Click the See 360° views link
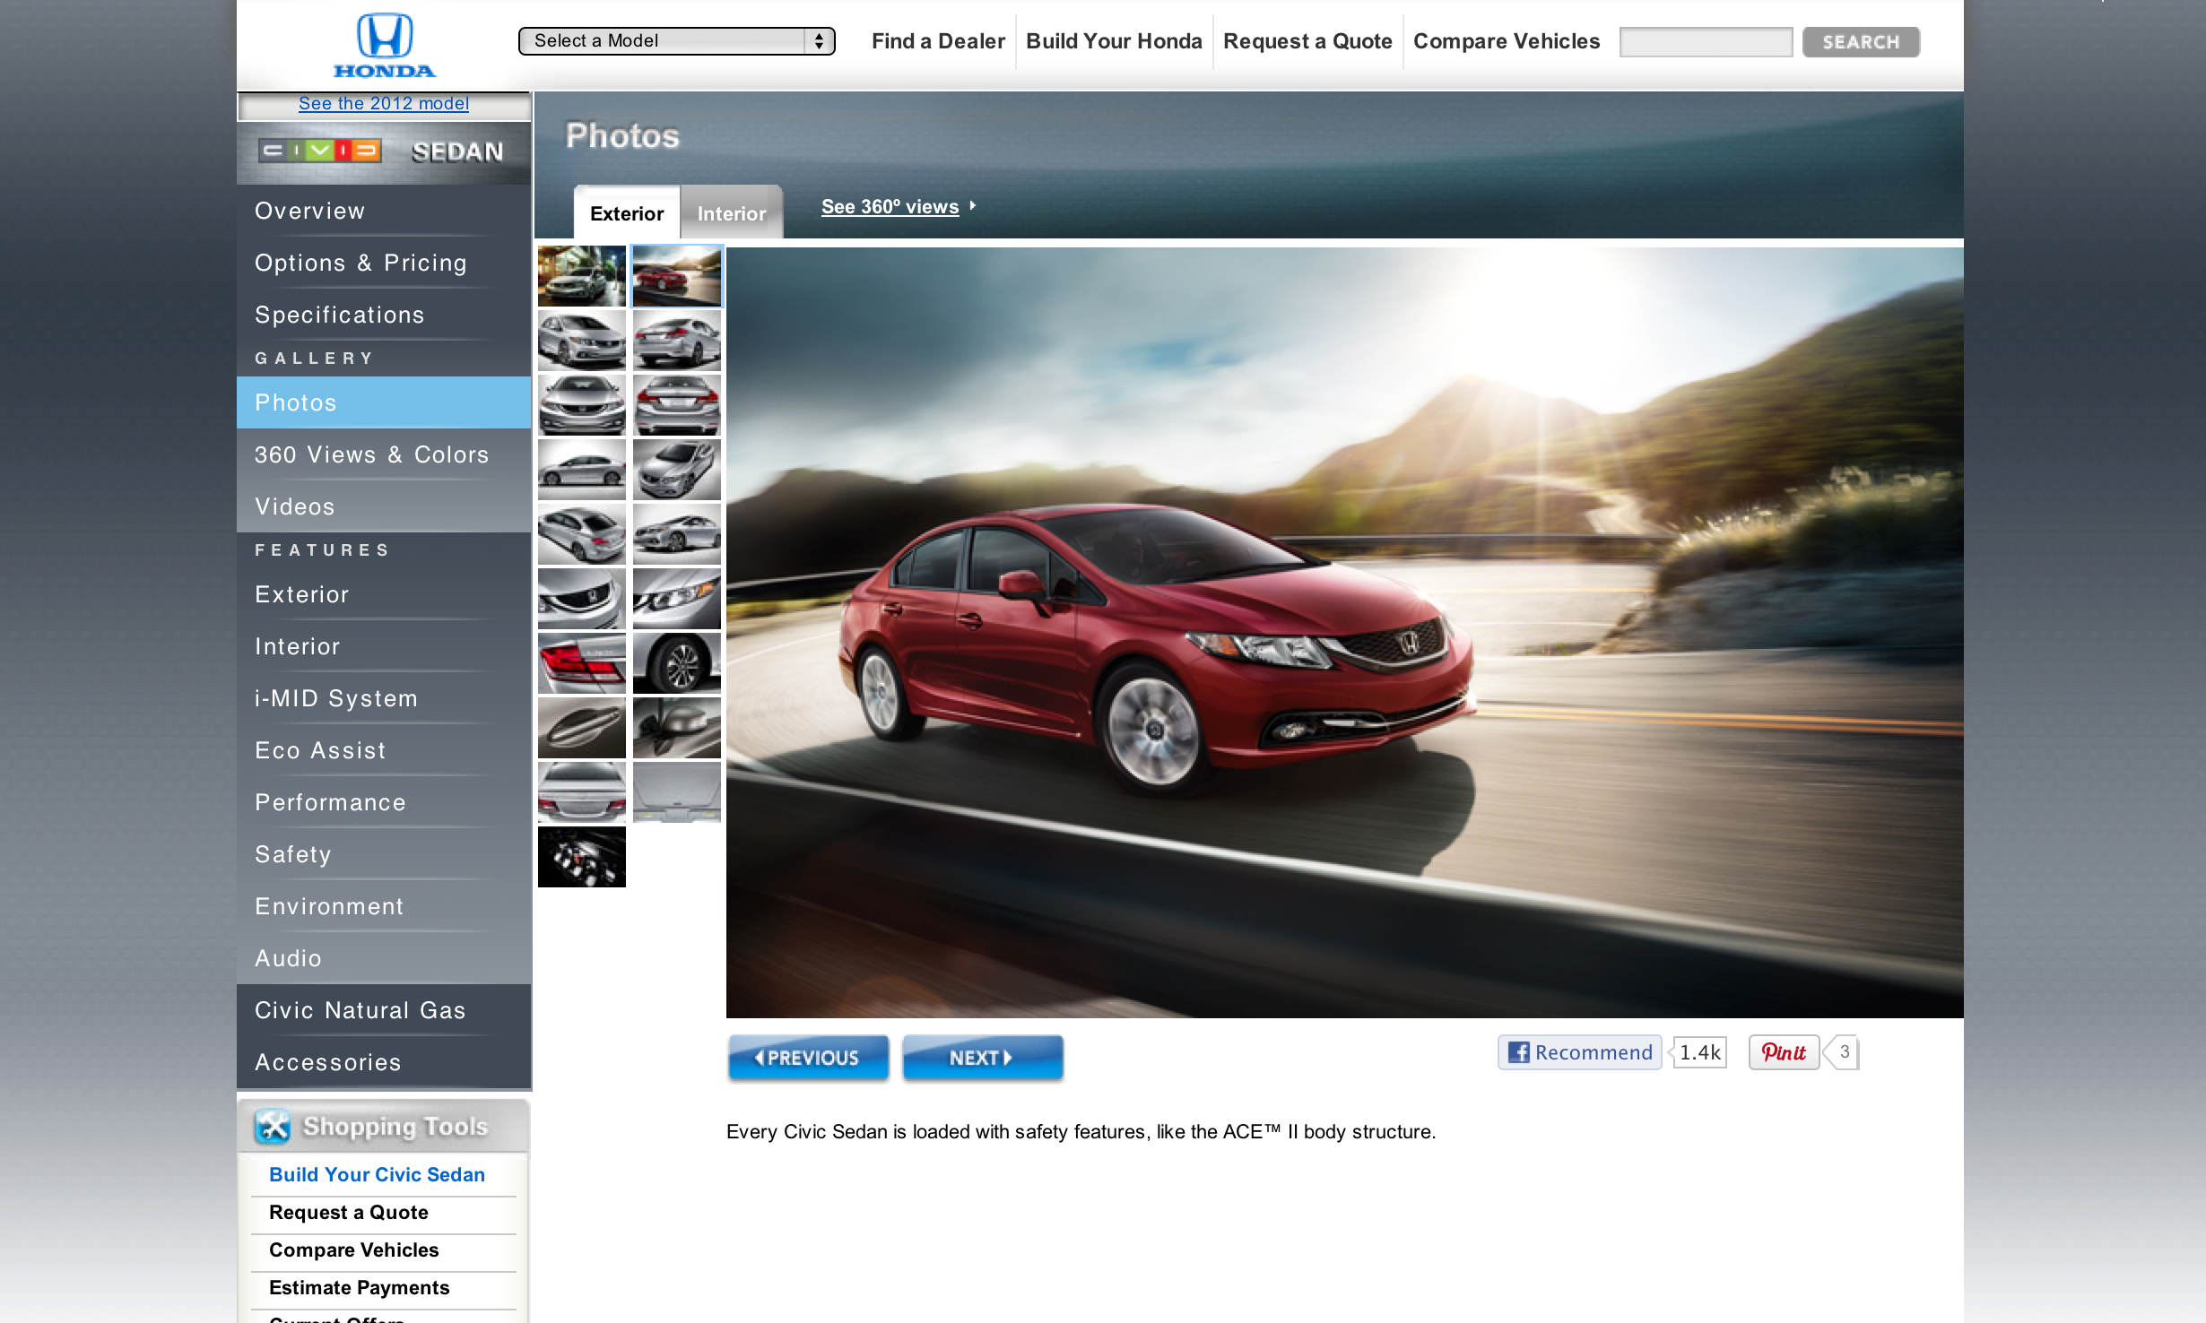2206x1323 pixels. pyautogui.click(x=890, y=207)
